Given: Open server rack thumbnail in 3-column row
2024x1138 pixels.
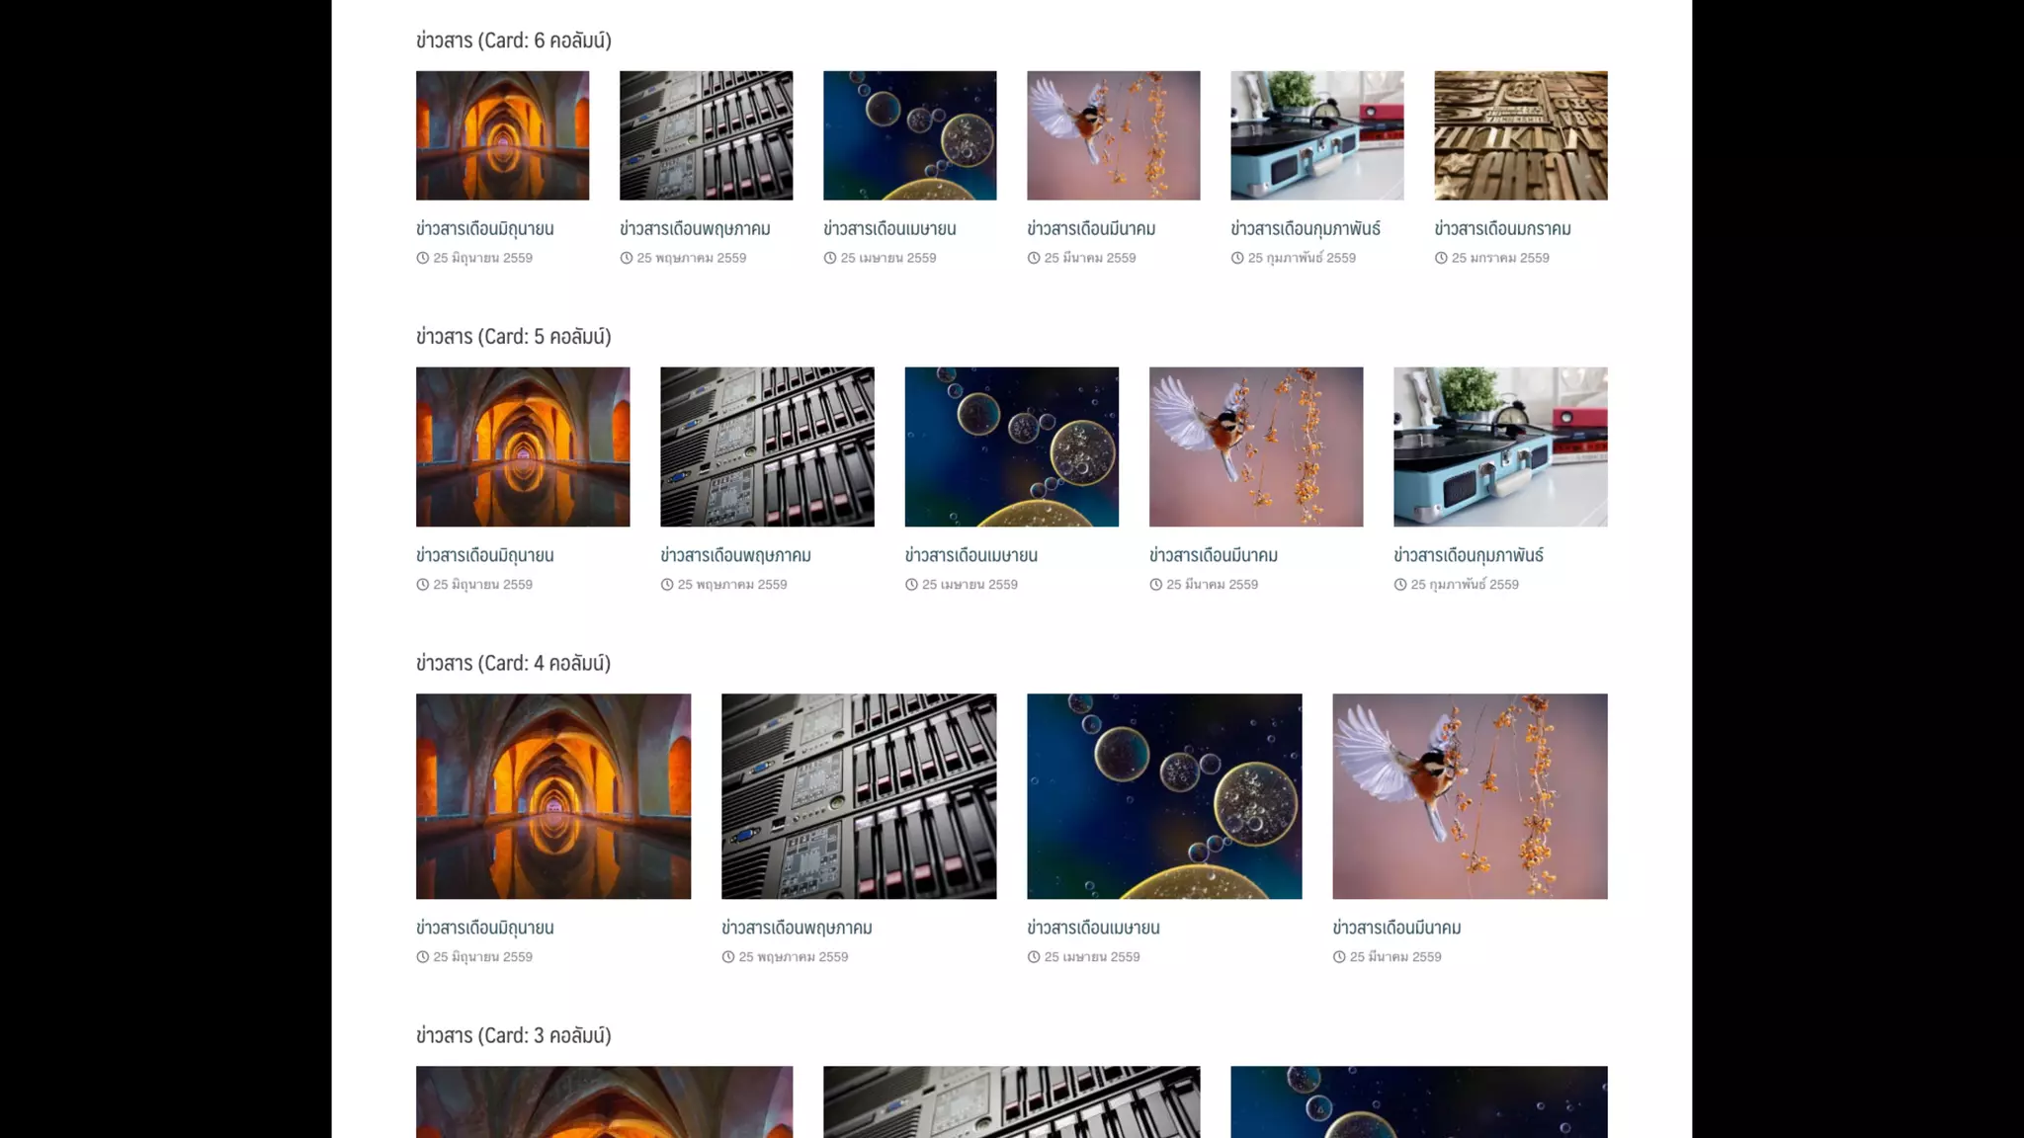Looking at the screenshot, I should coord(1011,1101).
